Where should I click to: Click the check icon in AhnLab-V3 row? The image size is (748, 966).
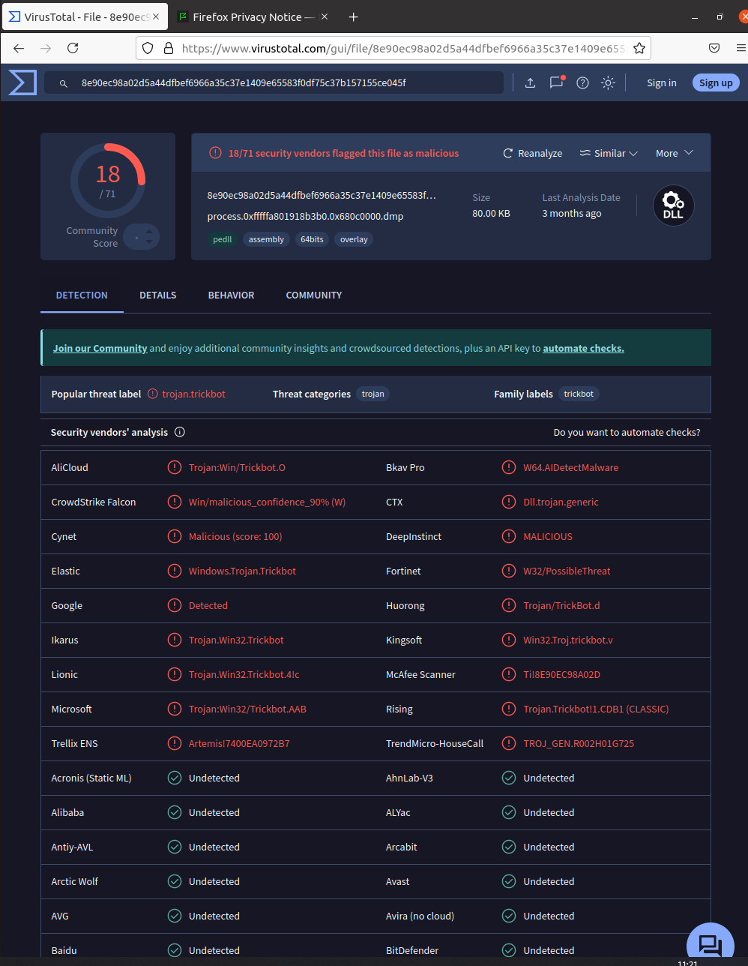coord(509,778)
